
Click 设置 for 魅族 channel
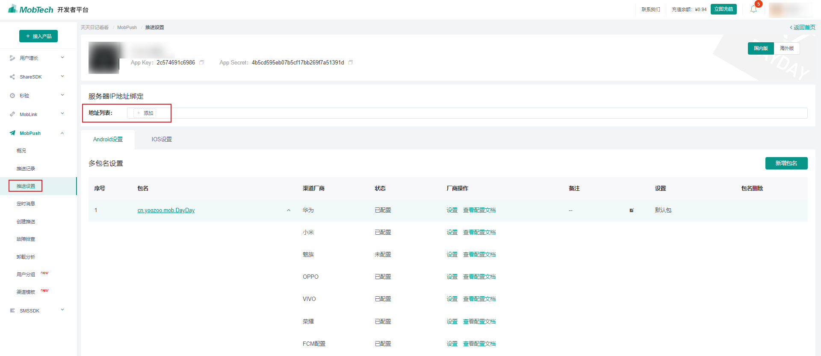pos(452,254)
